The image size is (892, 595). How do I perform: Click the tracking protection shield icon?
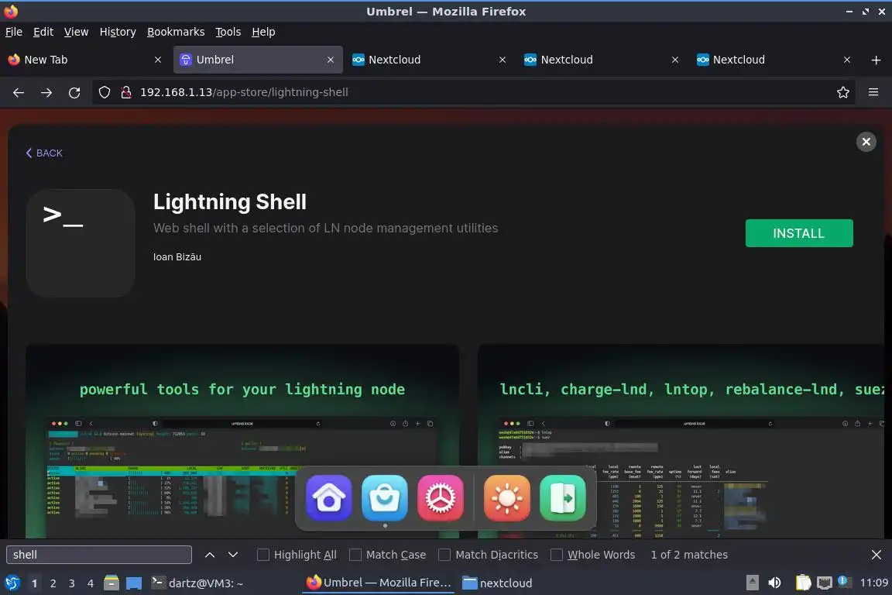(x=105, y=92)
